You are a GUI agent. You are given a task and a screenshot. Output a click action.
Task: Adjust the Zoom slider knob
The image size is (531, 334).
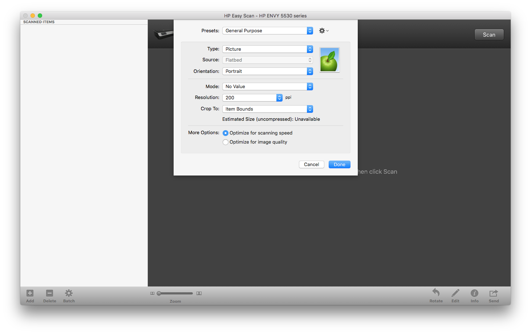(159, 293)
